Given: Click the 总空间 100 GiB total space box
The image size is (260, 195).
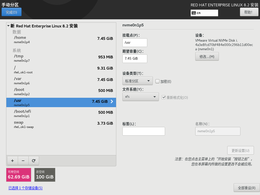Looking at the screenshot, I should (45, 175).
